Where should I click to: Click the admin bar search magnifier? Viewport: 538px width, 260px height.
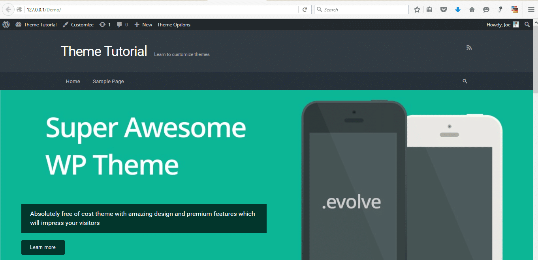527,24
